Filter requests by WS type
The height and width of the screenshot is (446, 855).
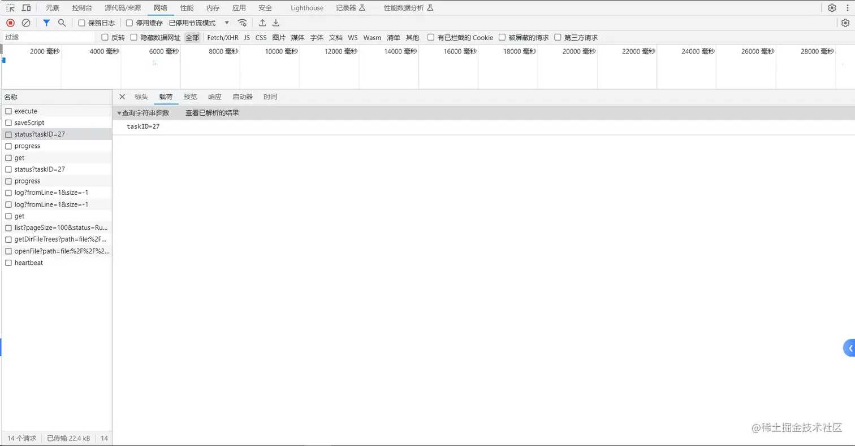click(353, 37)
